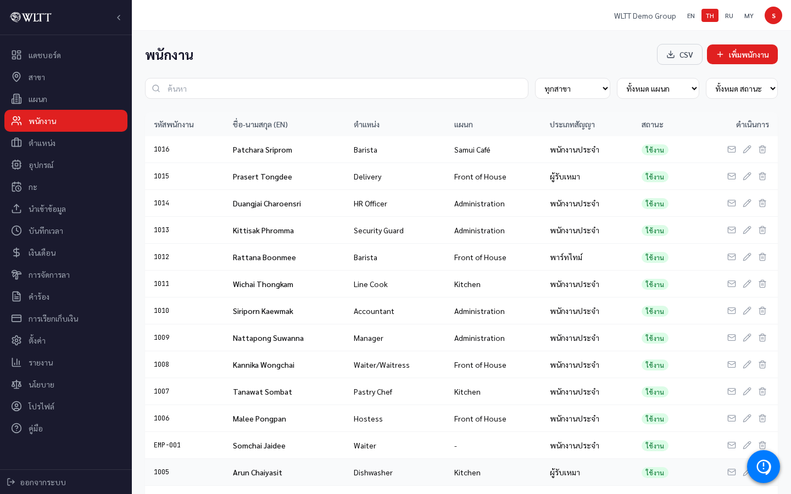This screenshot has width=791, height=494.
Task: Switch language to MY
Action: 749,16
